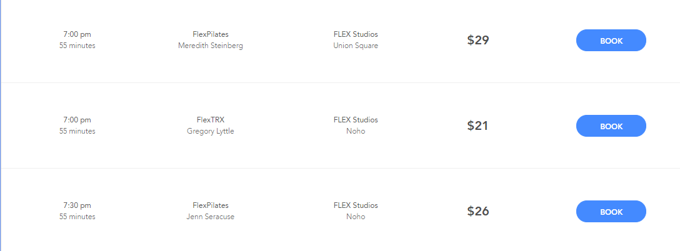Click FLEX Studios in the Gregory Lyttle row
680x251 pixels.
[356, 120]
